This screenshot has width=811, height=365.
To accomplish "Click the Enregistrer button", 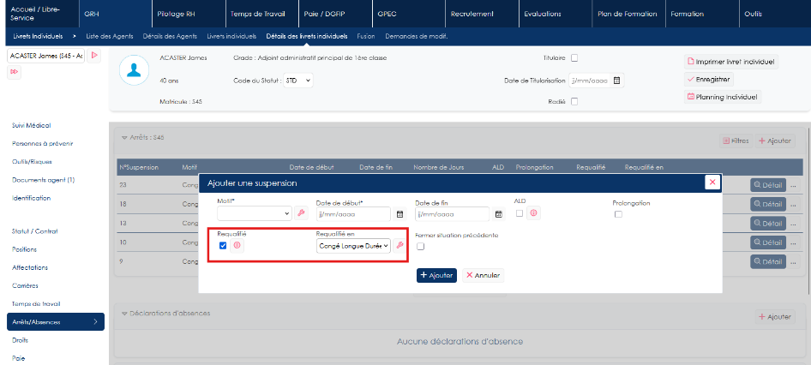I will coord(708,80).
